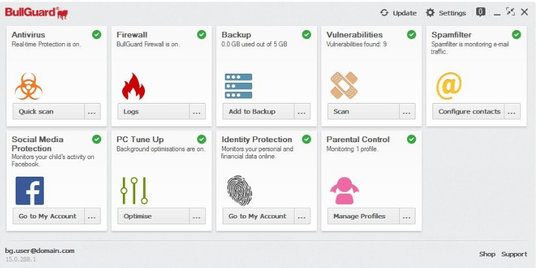Click the orange biohazard Antivirus icon
The image size is (537, 268).
pos(29,87)
